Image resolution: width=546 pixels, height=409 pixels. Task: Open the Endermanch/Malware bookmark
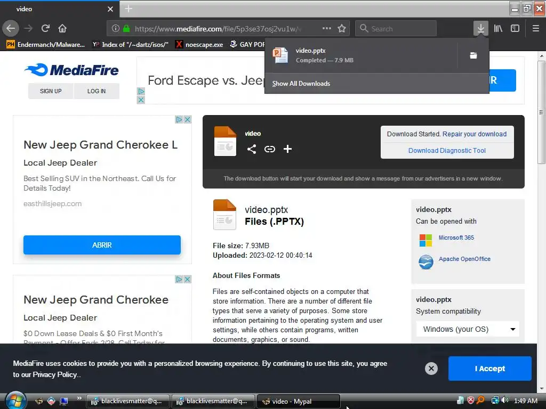46,45
